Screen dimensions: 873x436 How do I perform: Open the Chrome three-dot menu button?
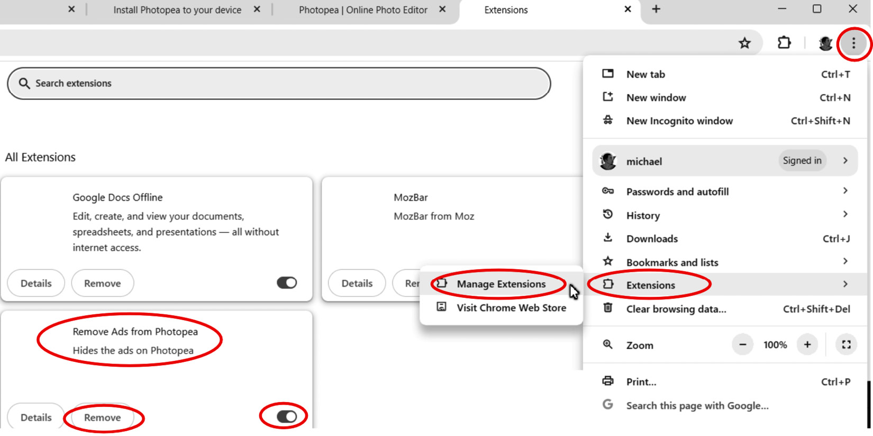853,43
